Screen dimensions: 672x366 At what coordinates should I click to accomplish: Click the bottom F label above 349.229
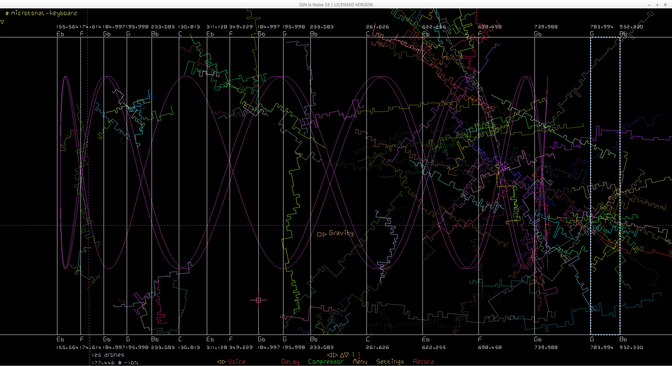tap(231, 339)
